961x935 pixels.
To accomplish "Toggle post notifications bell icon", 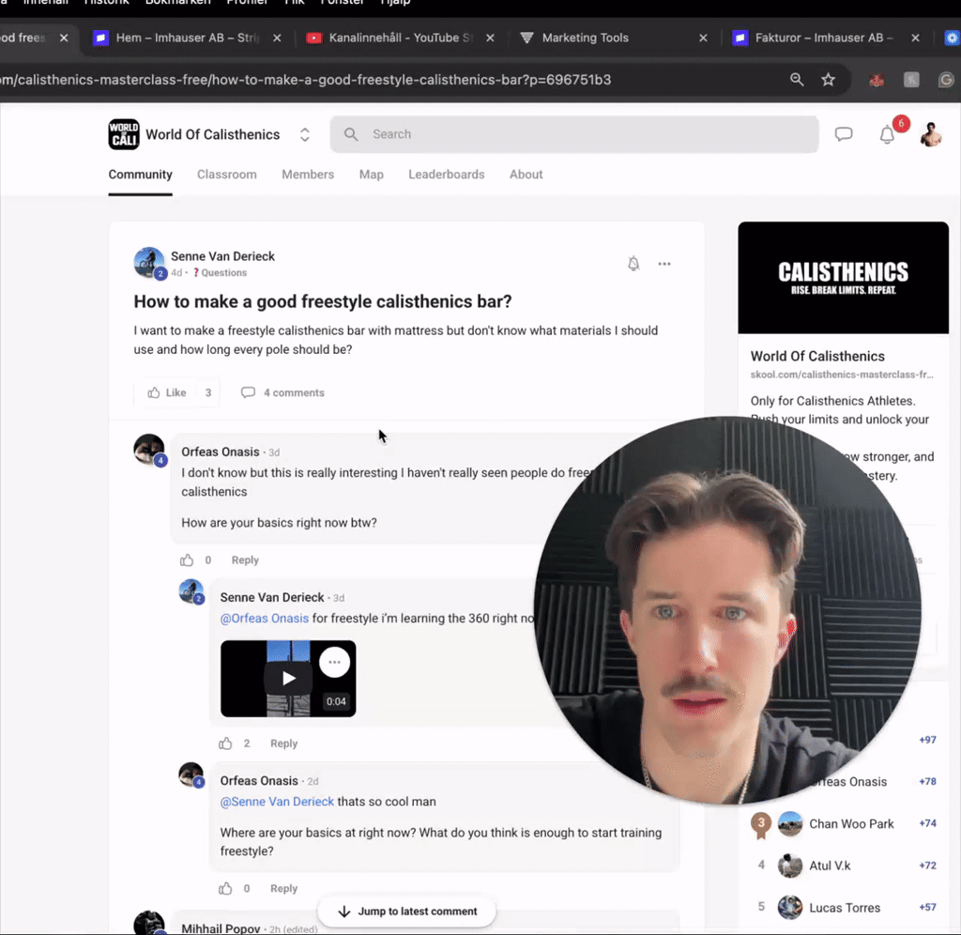I will [633, 264].
